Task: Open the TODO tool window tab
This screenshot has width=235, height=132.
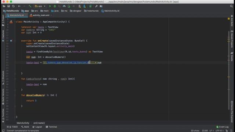Action: click(x=12, y=127)
